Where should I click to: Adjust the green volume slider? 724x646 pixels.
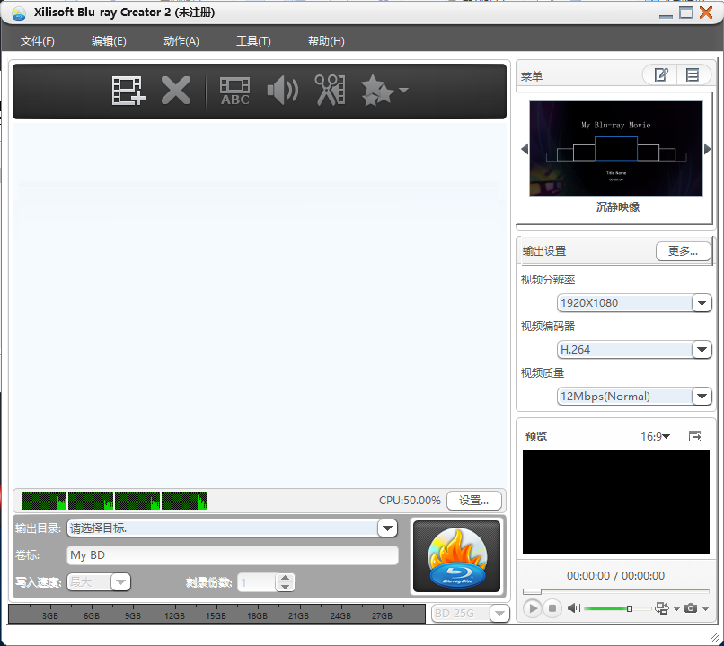(x=618, y=608)
